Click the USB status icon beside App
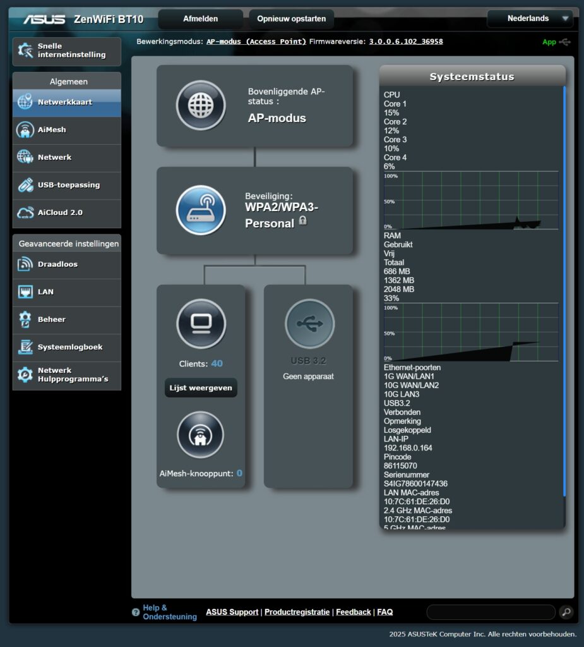This screenshot has height=647, width=584. 565,42
